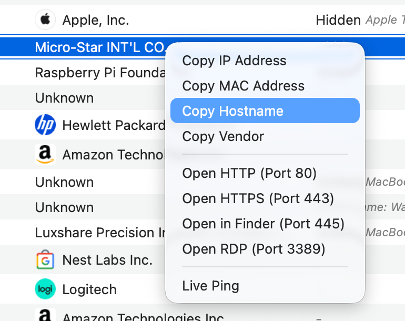This screenshot has width=405, height=321.
Task: Click the Amazon icon below Hewlett Packard
Action: [45, 155]
